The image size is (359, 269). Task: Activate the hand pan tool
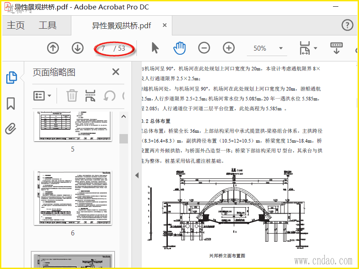[179, 48]
